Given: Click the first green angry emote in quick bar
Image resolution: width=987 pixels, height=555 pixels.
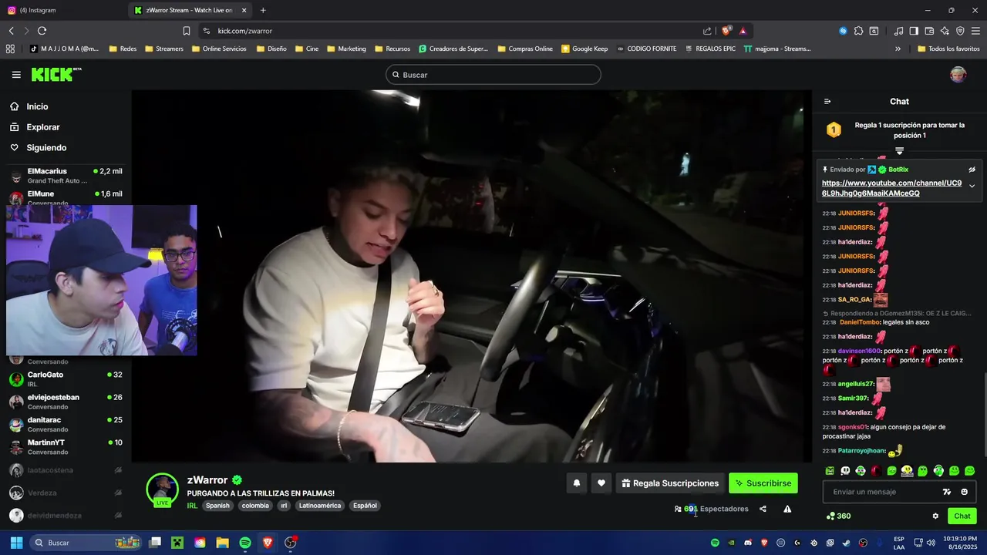Looking at the screenshot, I should 830,470.
